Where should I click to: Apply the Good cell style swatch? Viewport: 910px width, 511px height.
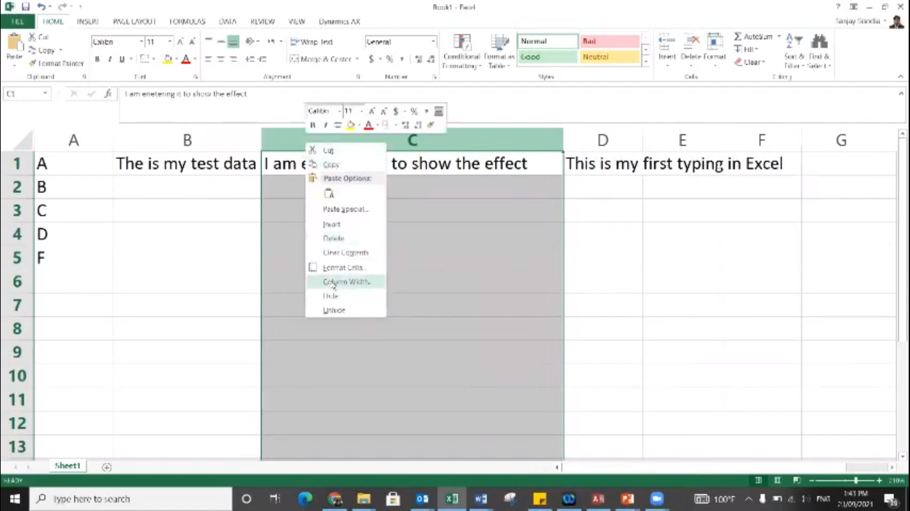[548, 57]
